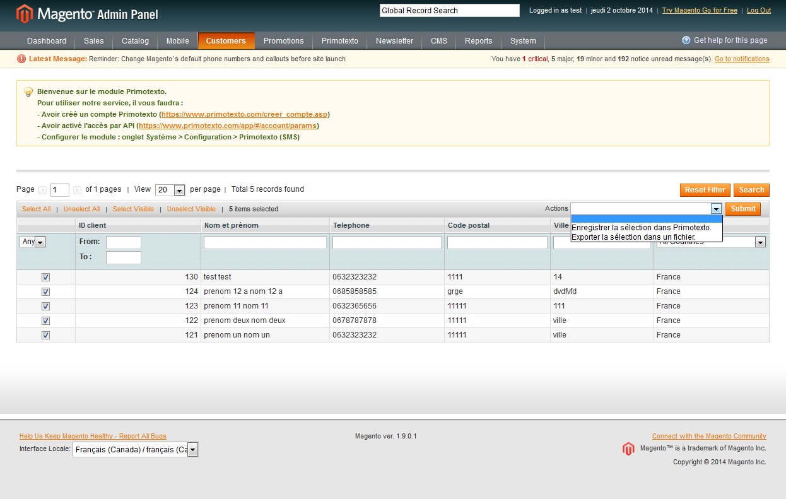Sort by ID client column header
786x499 pixels.
pyautogui.click(x=92, y=225)
